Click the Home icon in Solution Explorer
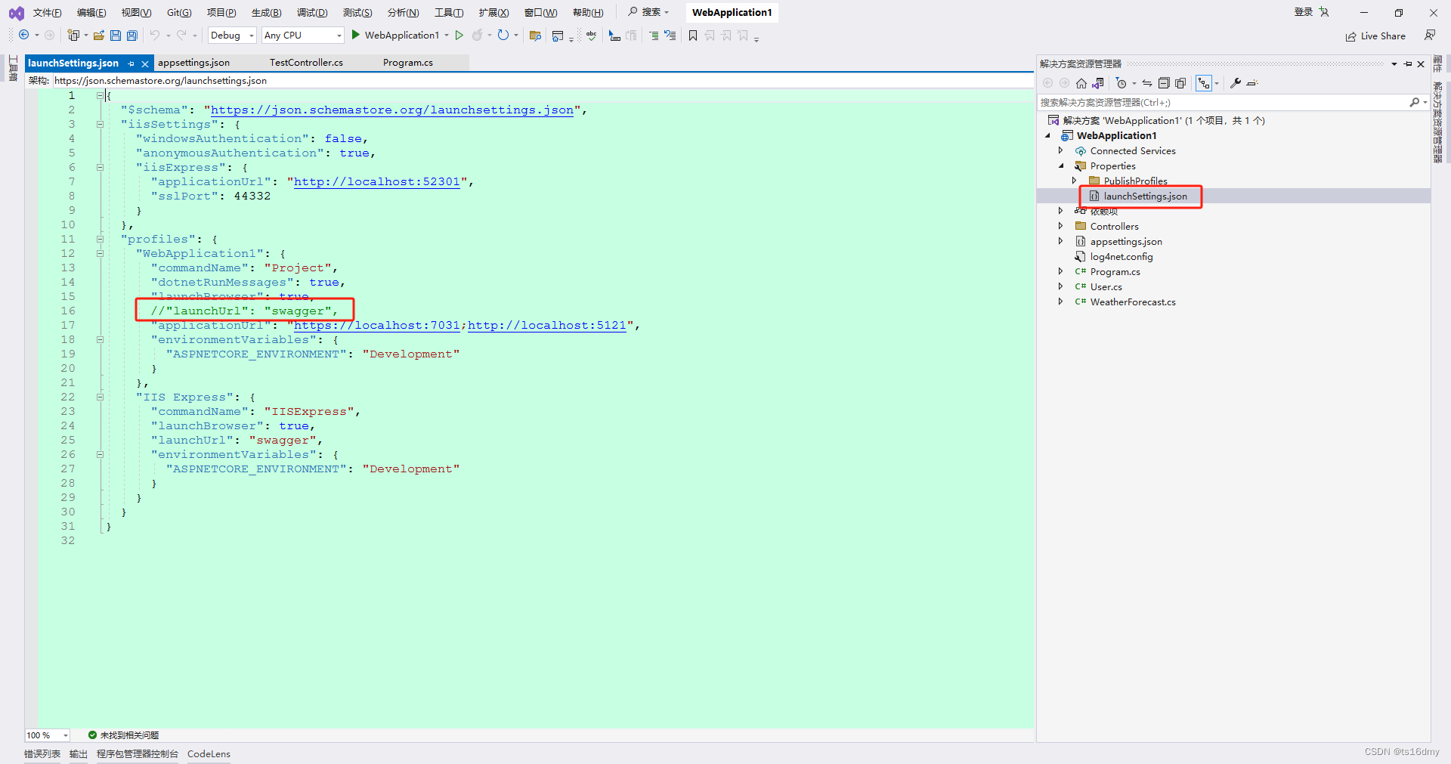 1081,83
